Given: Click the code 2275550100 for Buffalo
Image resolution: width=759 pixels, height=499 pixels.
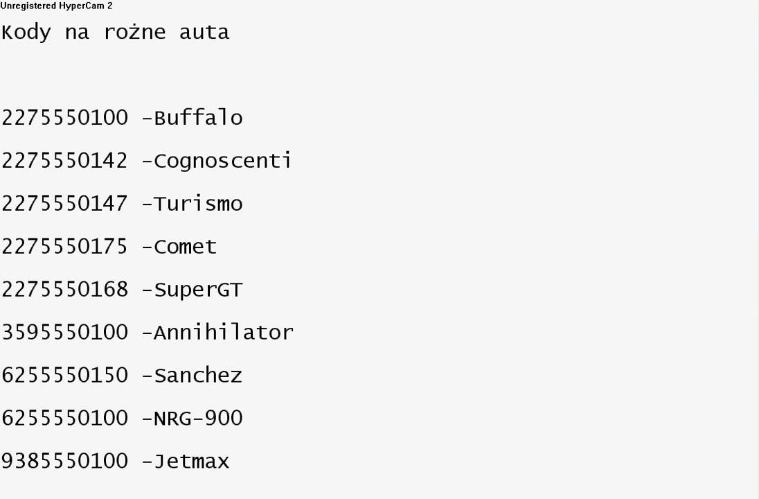Looking at the screenshot, I should click(x=64, y=118).
